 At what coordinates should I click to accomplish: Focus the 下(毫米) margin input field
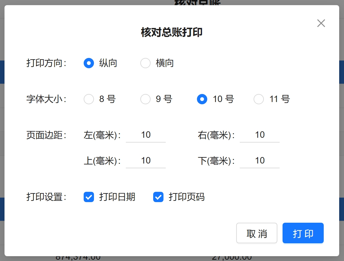[x=260, y=161]
